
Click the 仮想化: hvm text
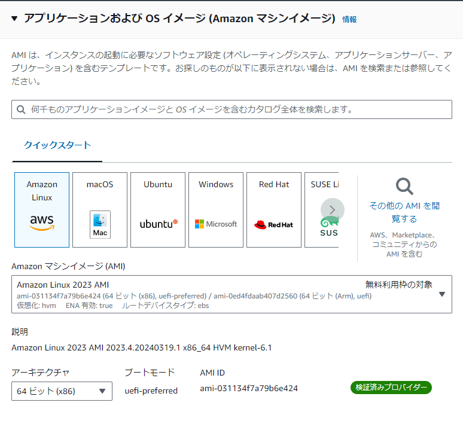click(x=36, y=306)
